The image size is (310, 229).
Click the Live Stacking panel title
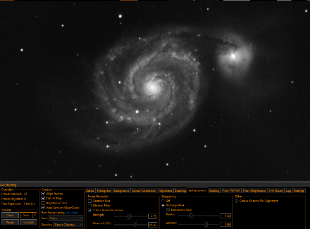point(8,185)
